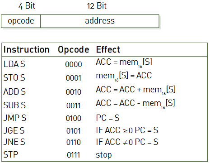Image resolution: width=210 pixels, height=163 pixels.
Task: Click the address field box
Action: pyautogui.click(x=100, y=21)
